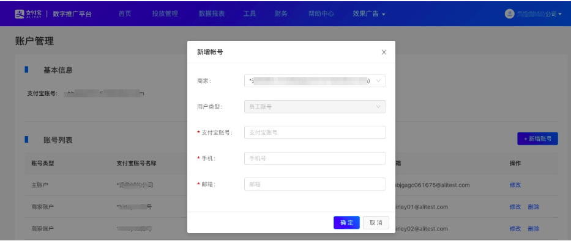Expand the 商家 dropdown chevron
Image resolution: width=571 pixels, height=241 pixels.
coord(378,81)
